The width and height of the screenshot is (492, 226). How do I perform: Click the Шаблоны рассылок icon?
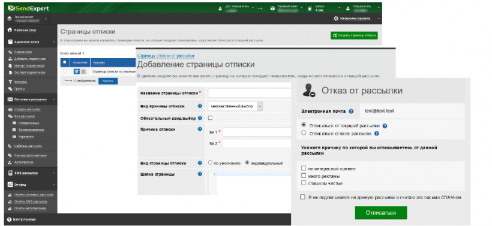click(10, 146)
